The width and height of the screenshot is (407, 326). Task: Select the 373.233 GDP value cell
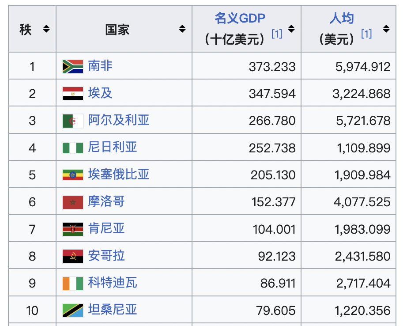272,67
